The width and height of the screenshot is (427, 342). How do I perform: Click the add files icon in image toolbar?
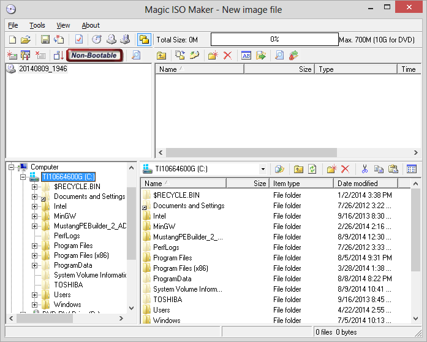(x=180, y=55)
